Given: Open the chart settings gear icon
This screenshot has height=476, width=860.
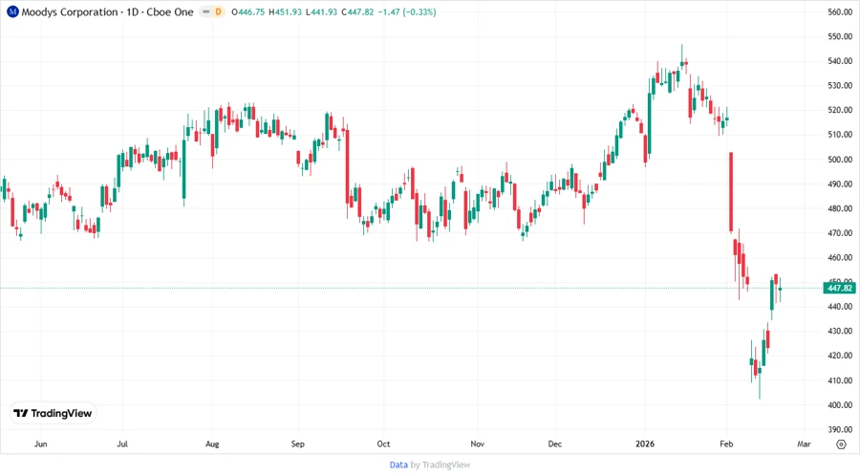Looking at the screenshot, I should click(841, 444).
